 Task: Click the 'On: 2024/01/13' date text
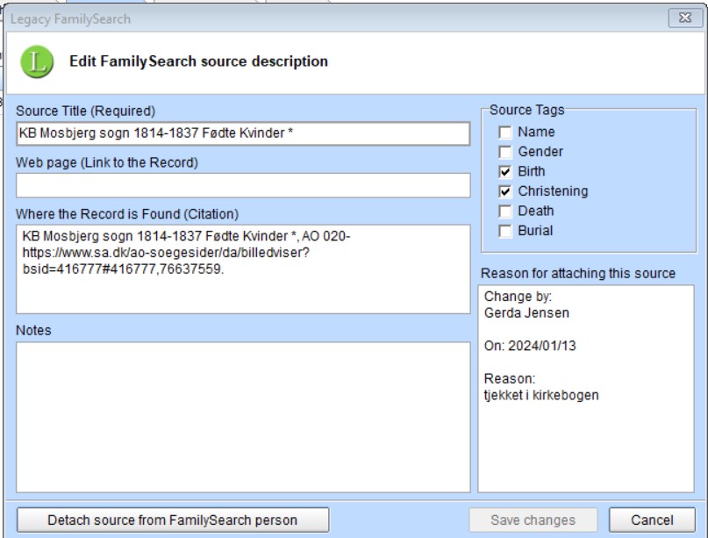click(530, 346)
